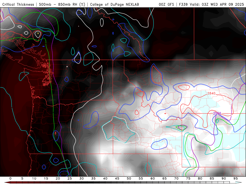Viewport: 246px width, 184px height.
Task: Click the '95' value on the color scale
Action: point(236,178)
